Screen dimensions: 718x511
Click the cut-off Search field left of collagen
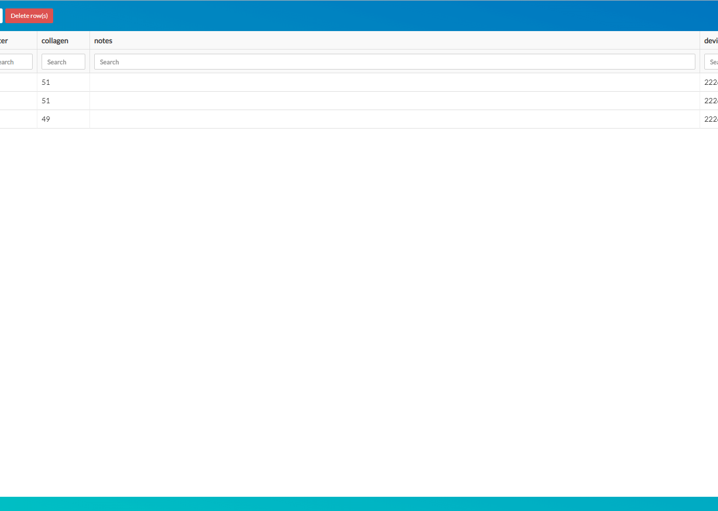(15, 62)
